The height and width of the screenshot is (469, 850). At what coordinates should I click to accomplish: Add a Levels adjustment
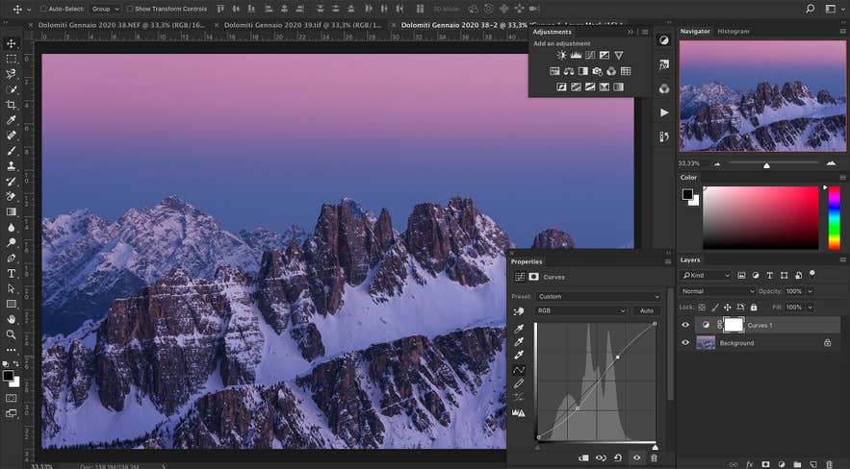pos(576,55)
